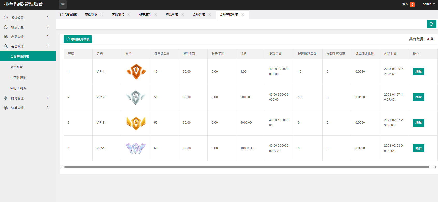Switch to the 产品列表 tab

[x=172, y=15]
